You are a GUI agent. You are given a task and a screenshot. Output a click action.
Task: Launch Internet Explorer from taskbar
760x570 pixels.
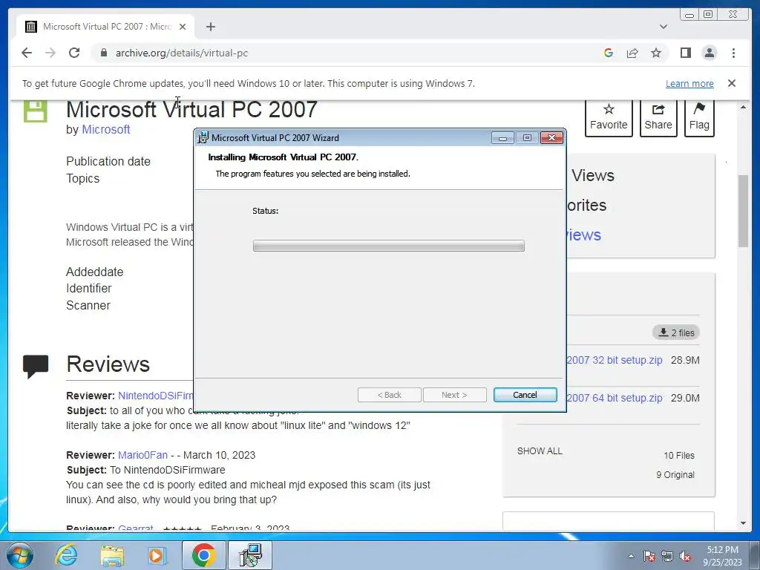[66, 555]
